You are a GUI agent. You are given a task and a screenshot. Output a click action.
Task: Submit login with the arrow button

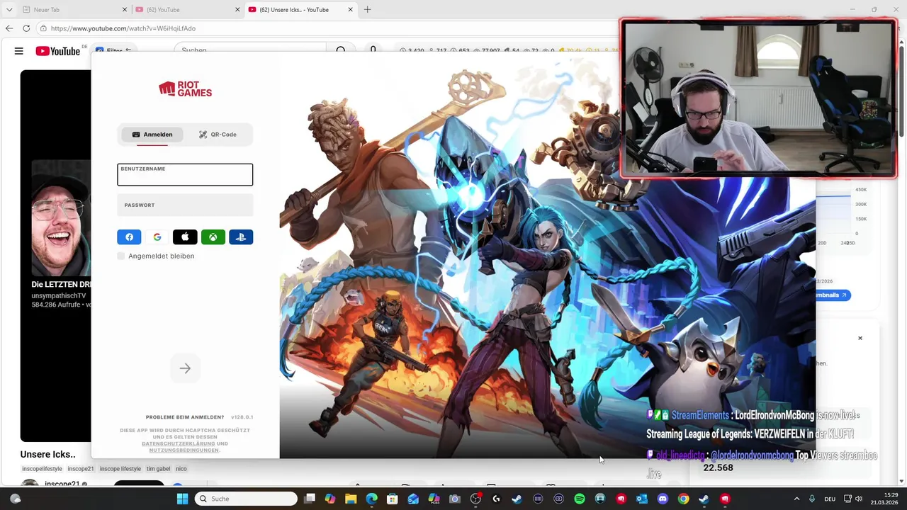[x=185, y=368]
